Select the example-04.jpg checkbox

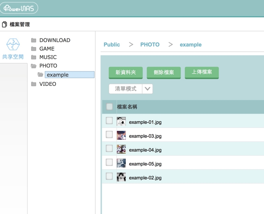(x=109, y=148)
